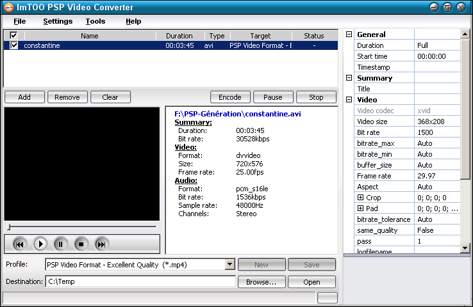
Task: Skip forward with the next-track control
Action: click(101, 244)
